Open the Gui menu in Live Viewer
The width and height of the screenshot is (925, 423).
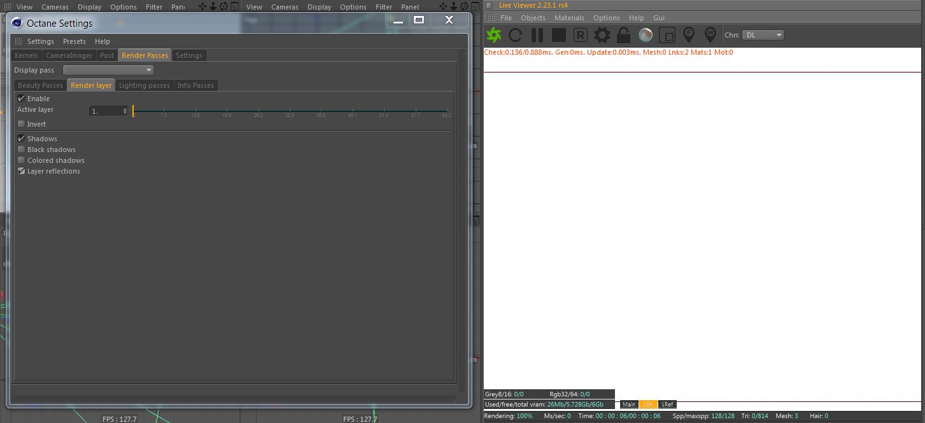click(659, 18)
